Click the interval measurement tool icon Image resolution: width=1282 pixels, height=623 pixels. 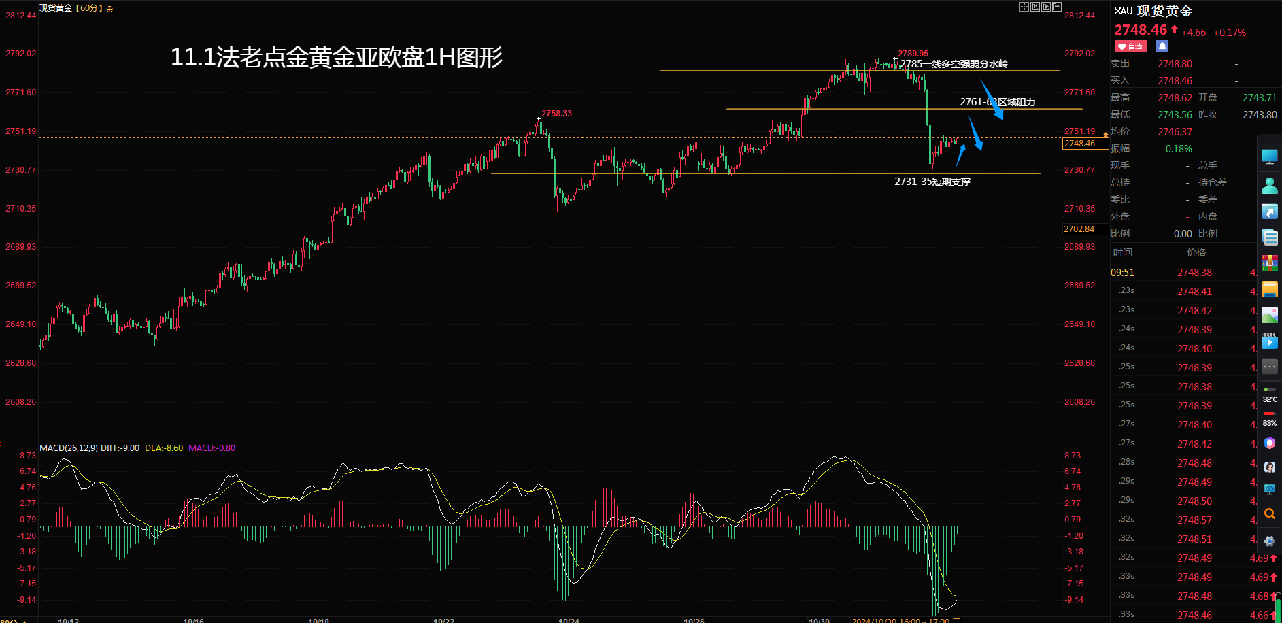click(x=1035, y=7)
